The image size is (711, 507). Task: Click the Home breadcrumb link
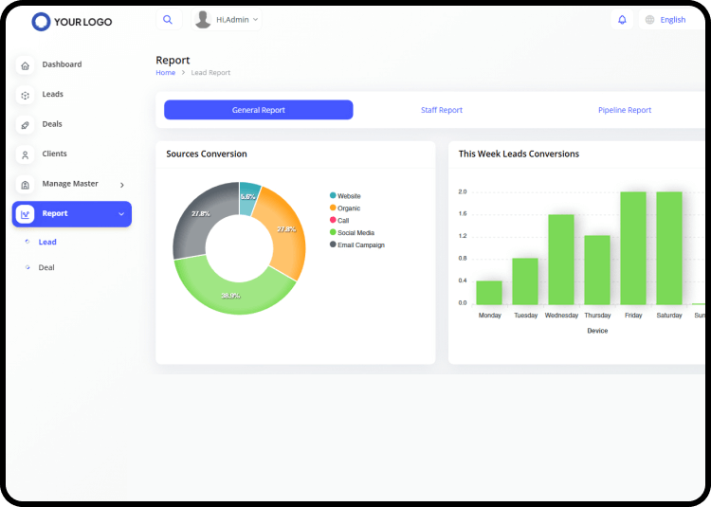165,73
